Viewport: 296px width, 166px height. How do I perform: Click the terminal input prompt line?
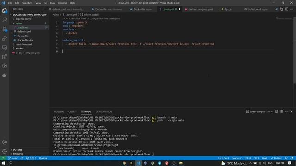coord(104,154)
